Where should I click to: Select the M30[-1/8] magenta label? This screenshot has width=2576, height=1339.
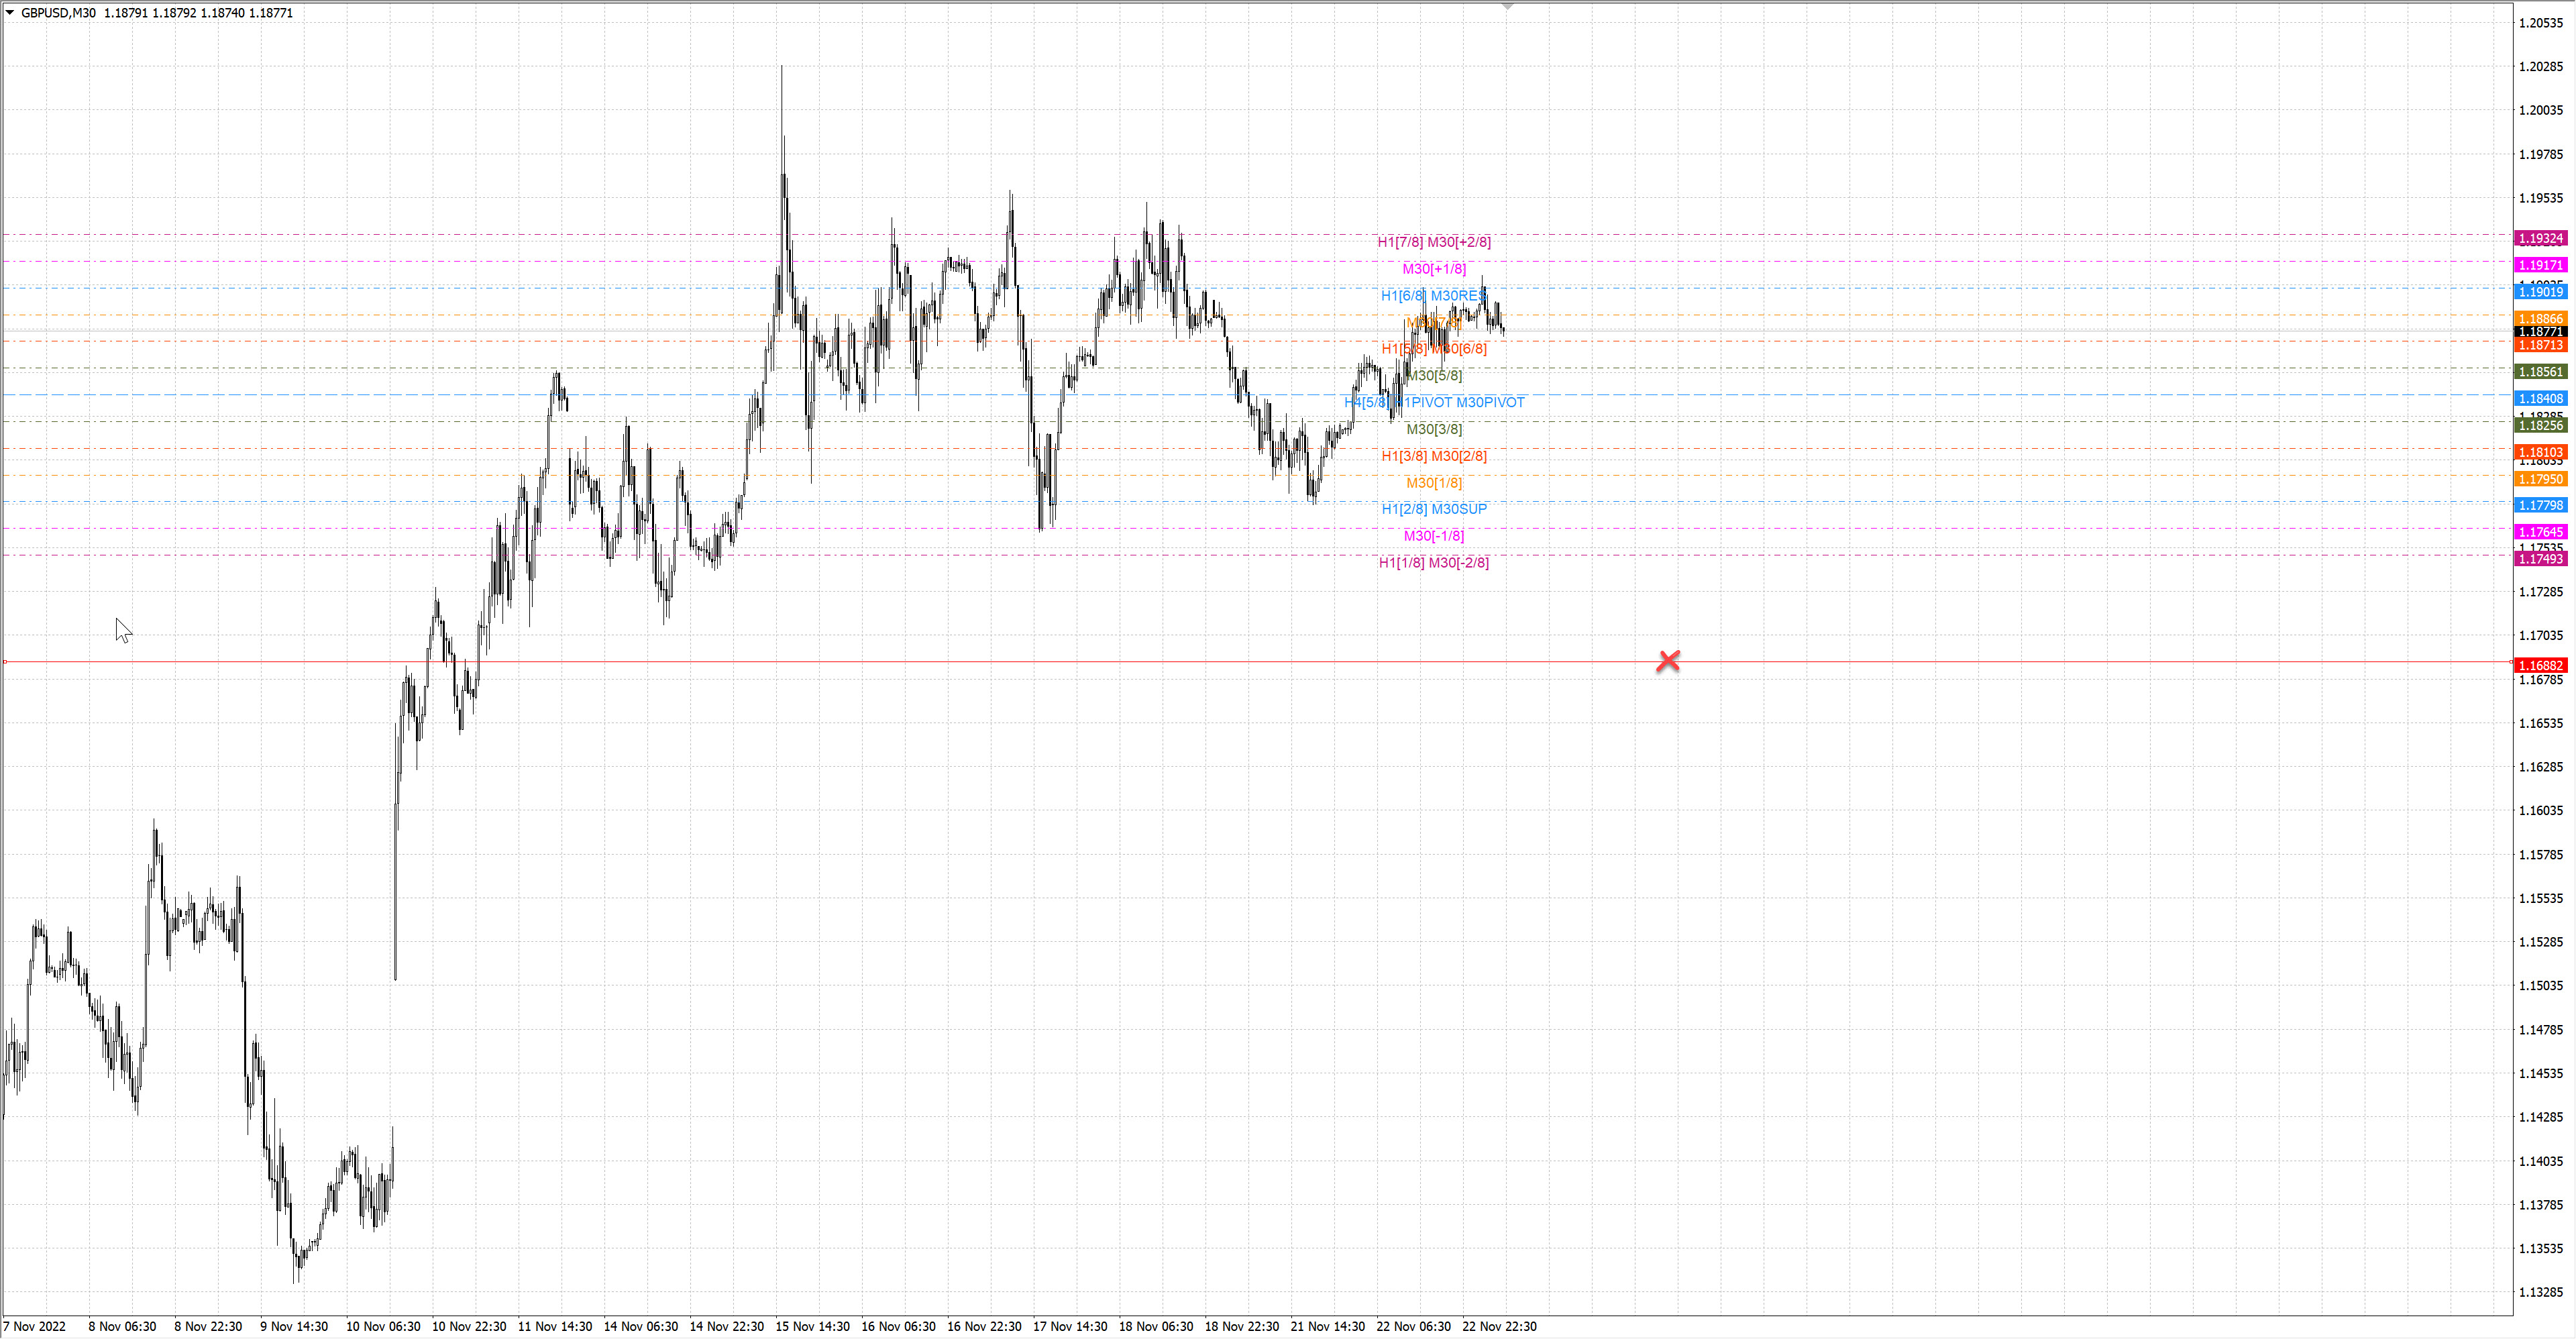[1433, 536]
